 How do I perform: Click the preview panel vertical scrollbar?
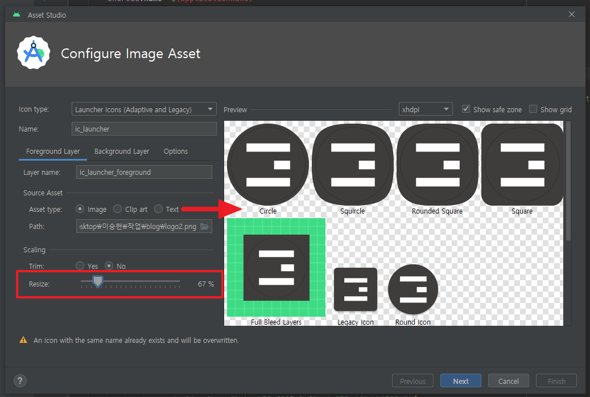point(568,181)
